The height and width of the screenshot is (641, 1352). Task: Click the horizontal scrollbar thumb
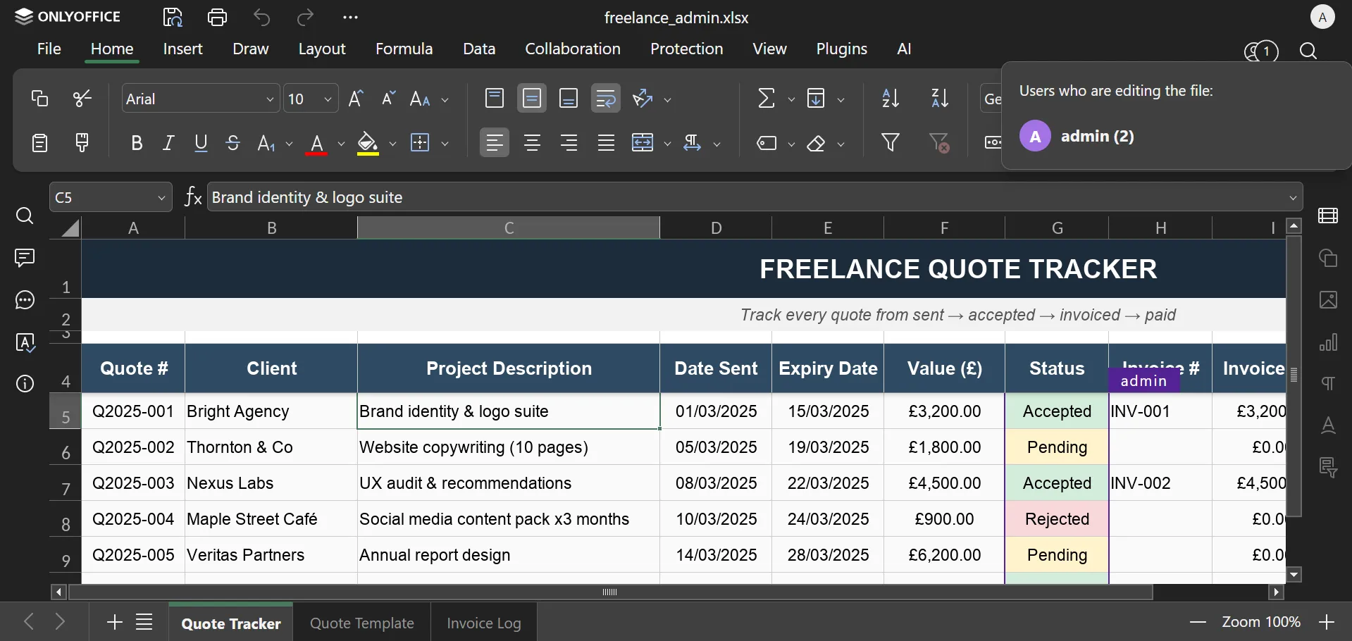611,593
